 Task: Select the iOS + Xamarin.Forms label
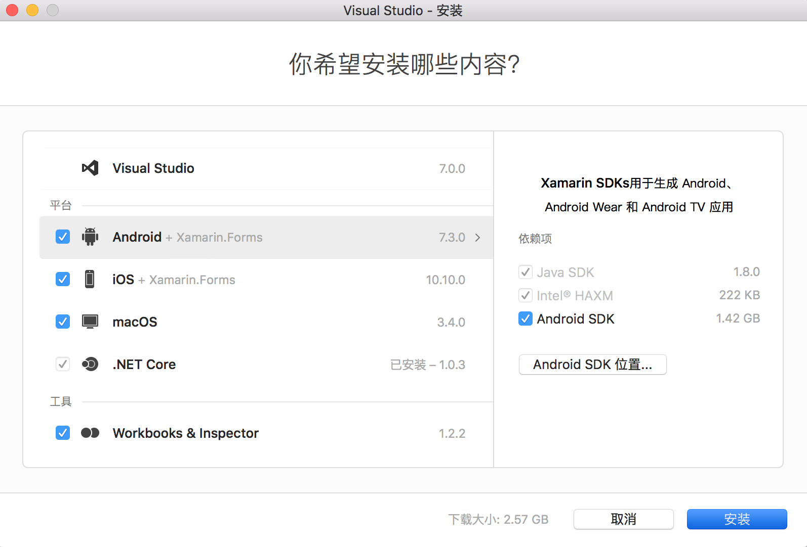tap(174, 280)
